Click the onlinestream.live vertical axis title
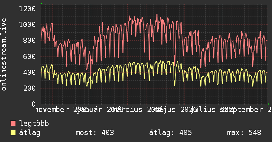 4,54
